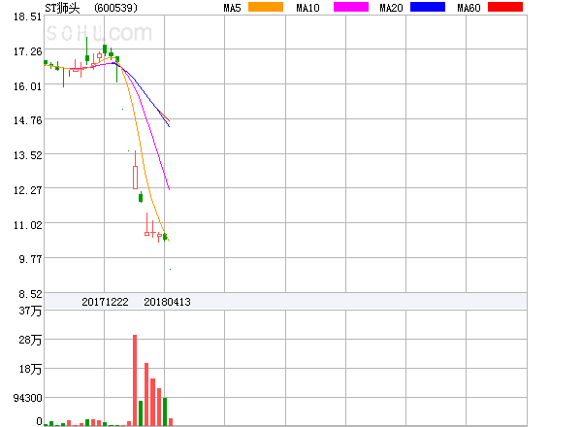Click the 12.27 price axis label
Screen dimensions: 582x427
coord(28,190)
